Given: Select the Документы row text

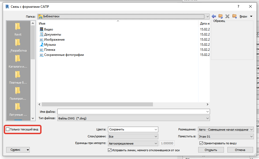Looking at the screenshot, I should click(52, 34).
